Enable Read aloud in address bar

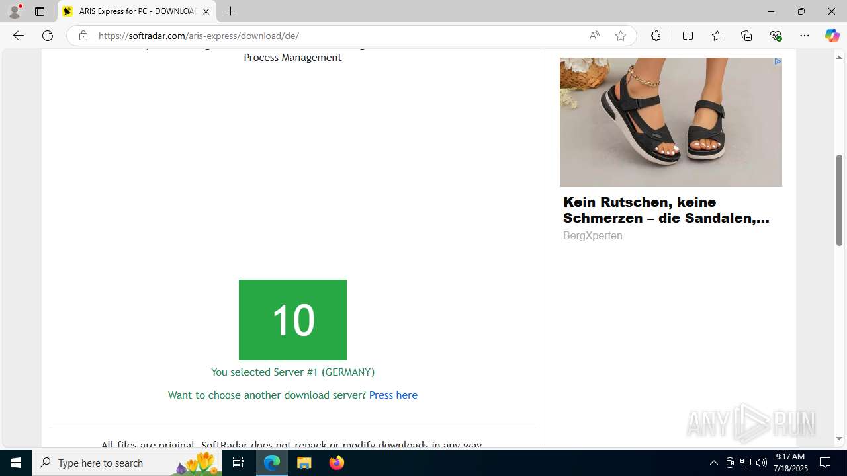[594, 36]
